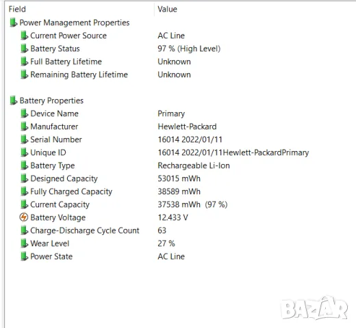Select the Manufacturer field label
Viewport: 356px width, 328px height.
54,126
